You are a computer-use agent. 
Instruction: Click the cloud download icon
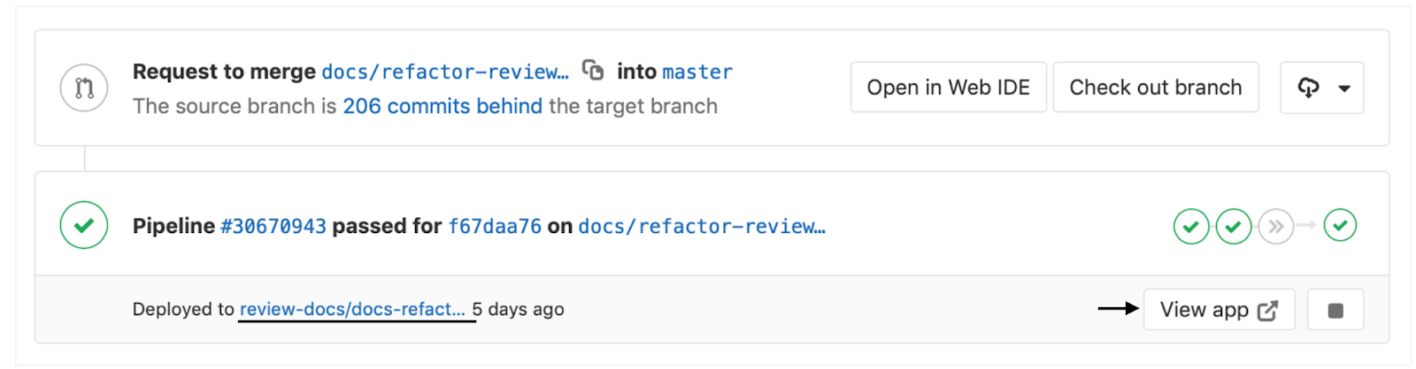pos(1308,87)
